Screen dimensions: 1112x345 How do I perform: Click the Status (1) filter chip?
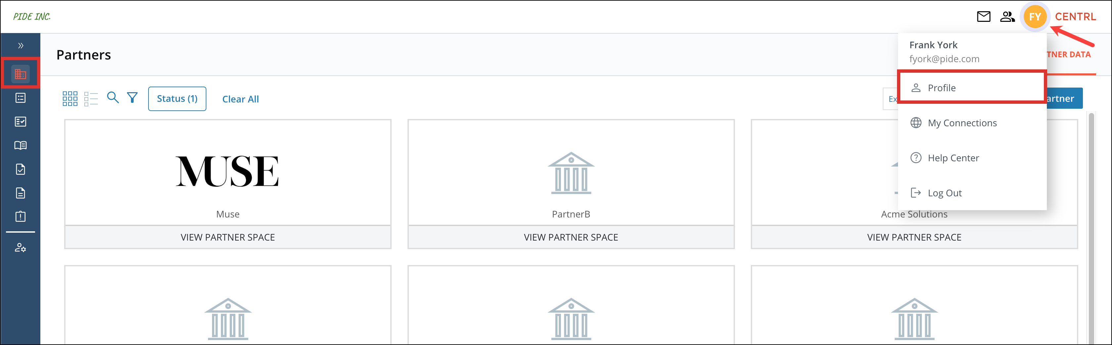pos(177,99)
